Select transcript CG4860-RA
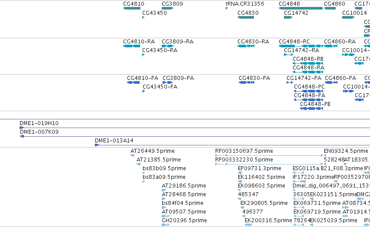370x227 pixels. [340, 42]
